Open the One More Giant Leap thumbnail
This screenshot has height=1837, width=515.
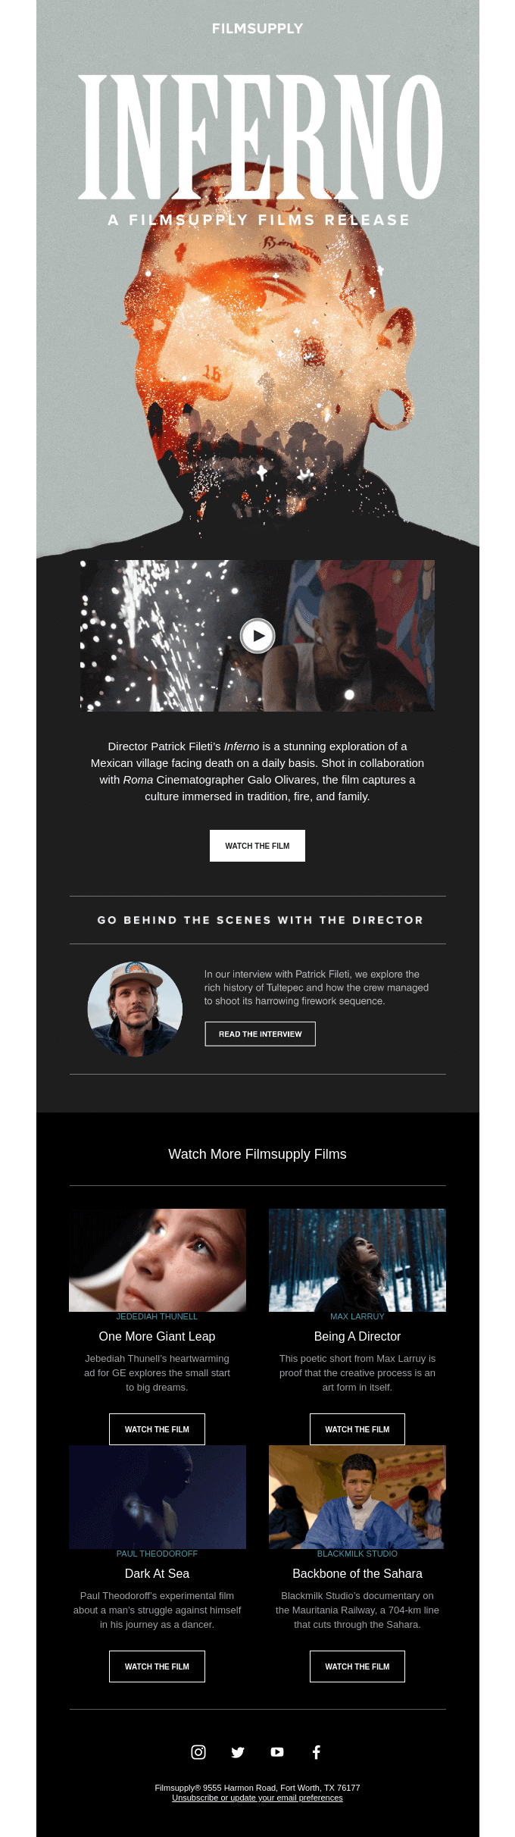[158, 1260]
